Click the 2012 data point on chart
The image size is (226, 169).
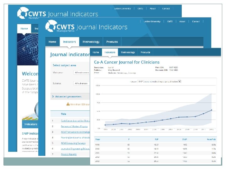pos(212,110)
